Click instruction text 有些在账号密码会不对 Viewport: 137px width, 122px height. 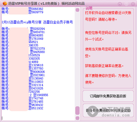tap(101, 33)
